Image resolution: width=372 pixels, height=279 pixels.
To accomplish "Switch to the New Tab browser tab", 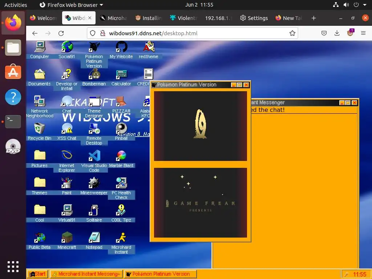I will pos(288,18).
